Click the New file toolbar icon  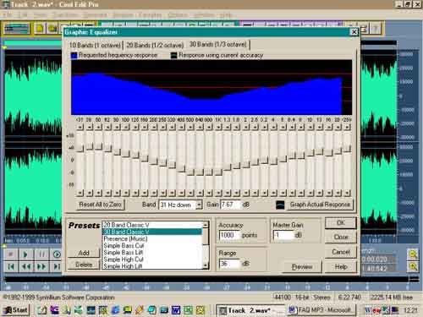pos(40,29)
